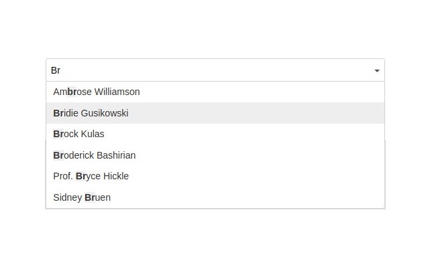The width and height of the screenshot is (426, 269).
Task: Select Sidney Bruen at the list bottom
Action: pyautogui.click(x=82, y=197)
